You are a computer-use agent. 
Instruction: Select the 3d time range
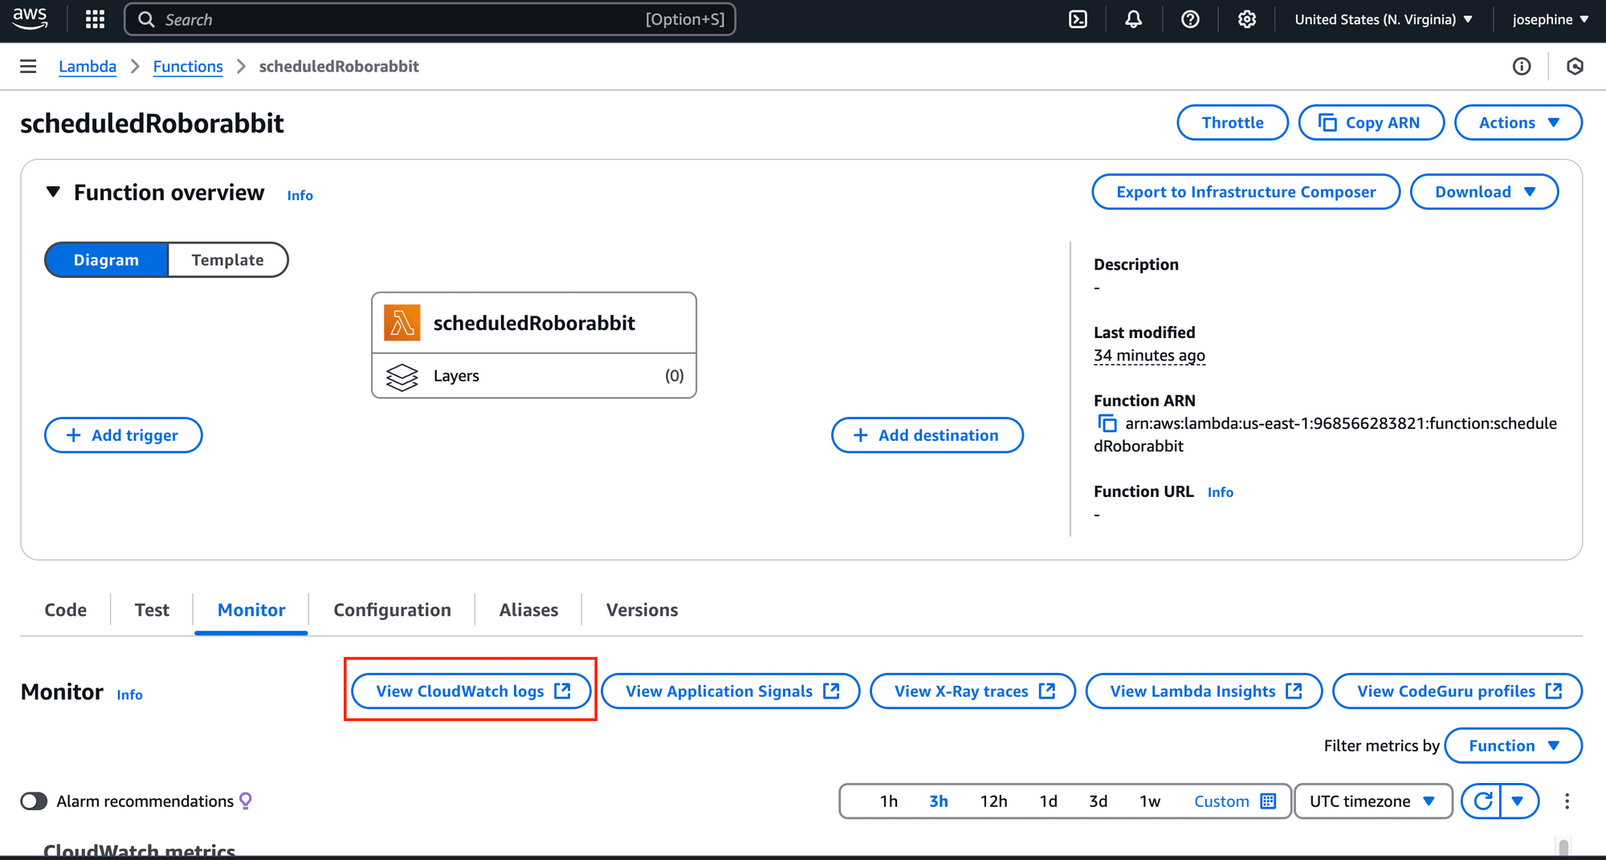pyautogui.click(x=1098, y=801)
